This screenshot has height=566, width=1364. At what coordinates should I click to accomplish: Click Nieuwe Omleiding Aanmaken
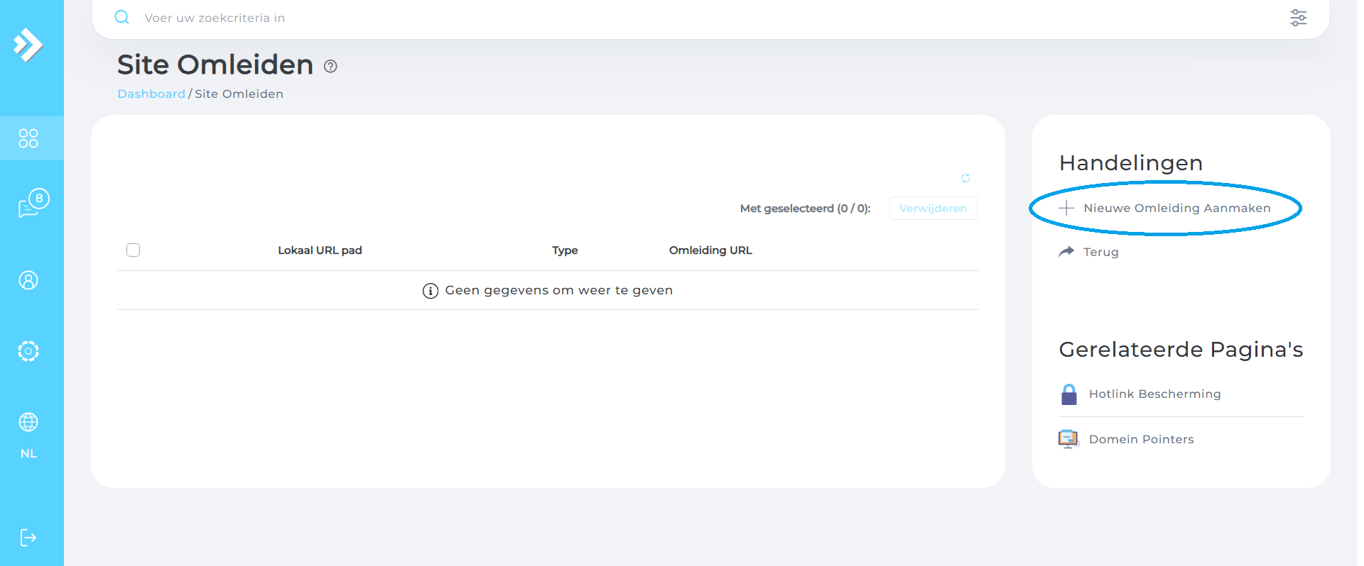click(1176, 208)
